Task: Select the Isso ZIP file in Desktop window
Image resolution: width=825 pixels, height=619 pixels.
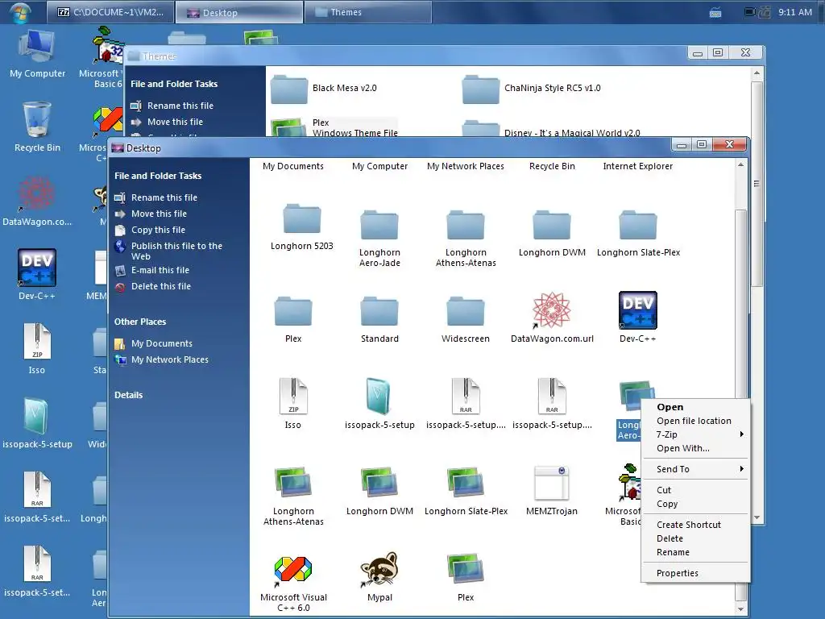Action: tap(293, 397)
